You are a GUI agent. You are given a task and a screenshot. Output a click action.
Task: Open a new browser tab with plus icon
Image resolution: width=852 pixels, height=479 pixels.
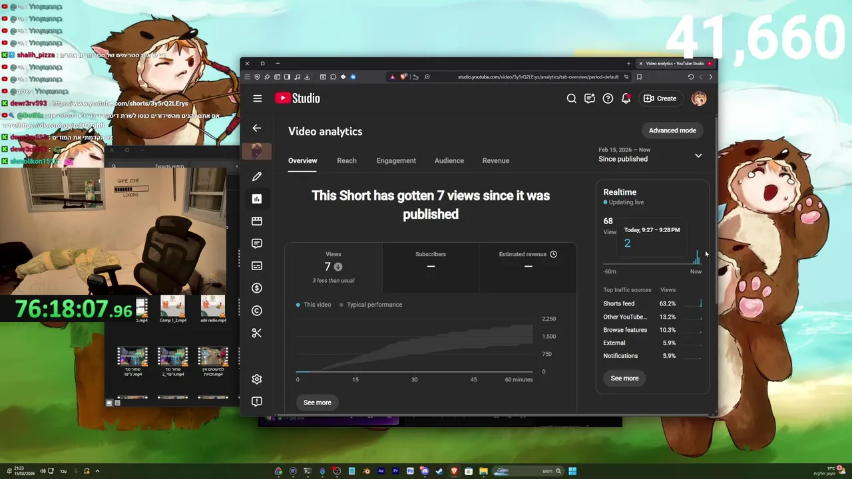point(628,63)
